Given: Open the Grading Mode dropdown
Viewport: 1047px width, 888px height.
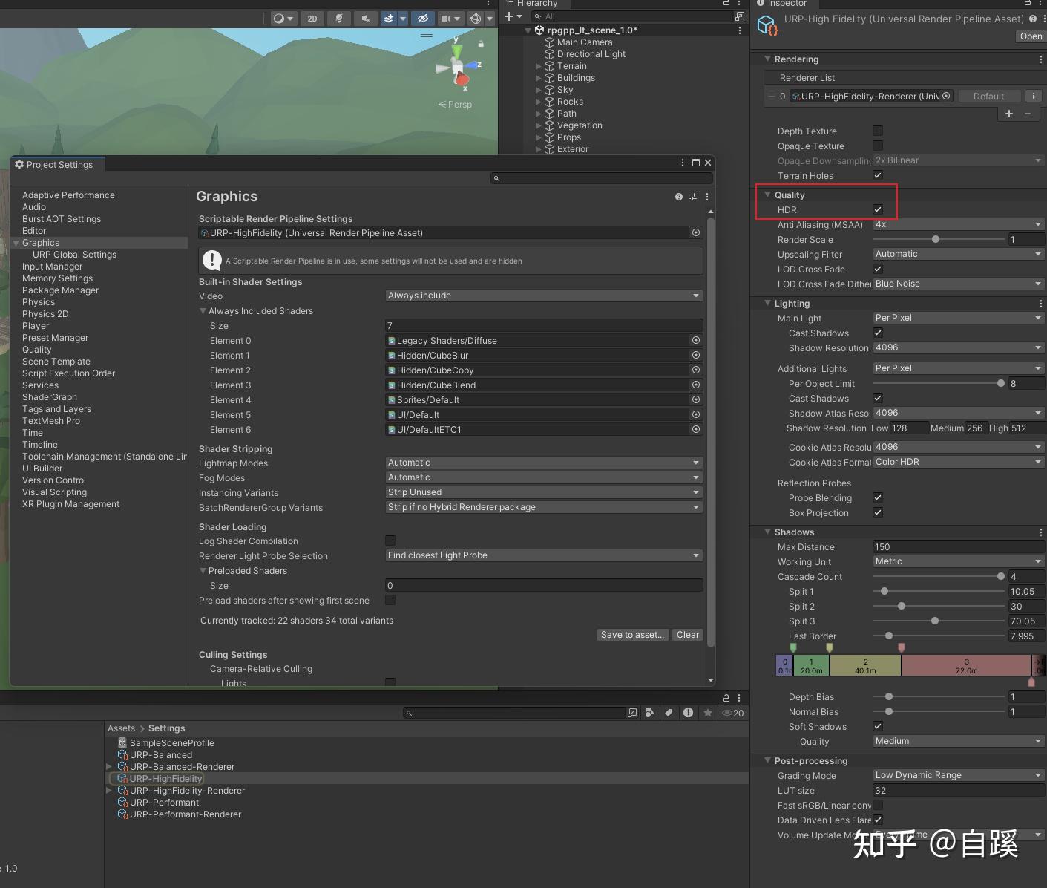Looking at the screenshot, I should coord(959,775).
